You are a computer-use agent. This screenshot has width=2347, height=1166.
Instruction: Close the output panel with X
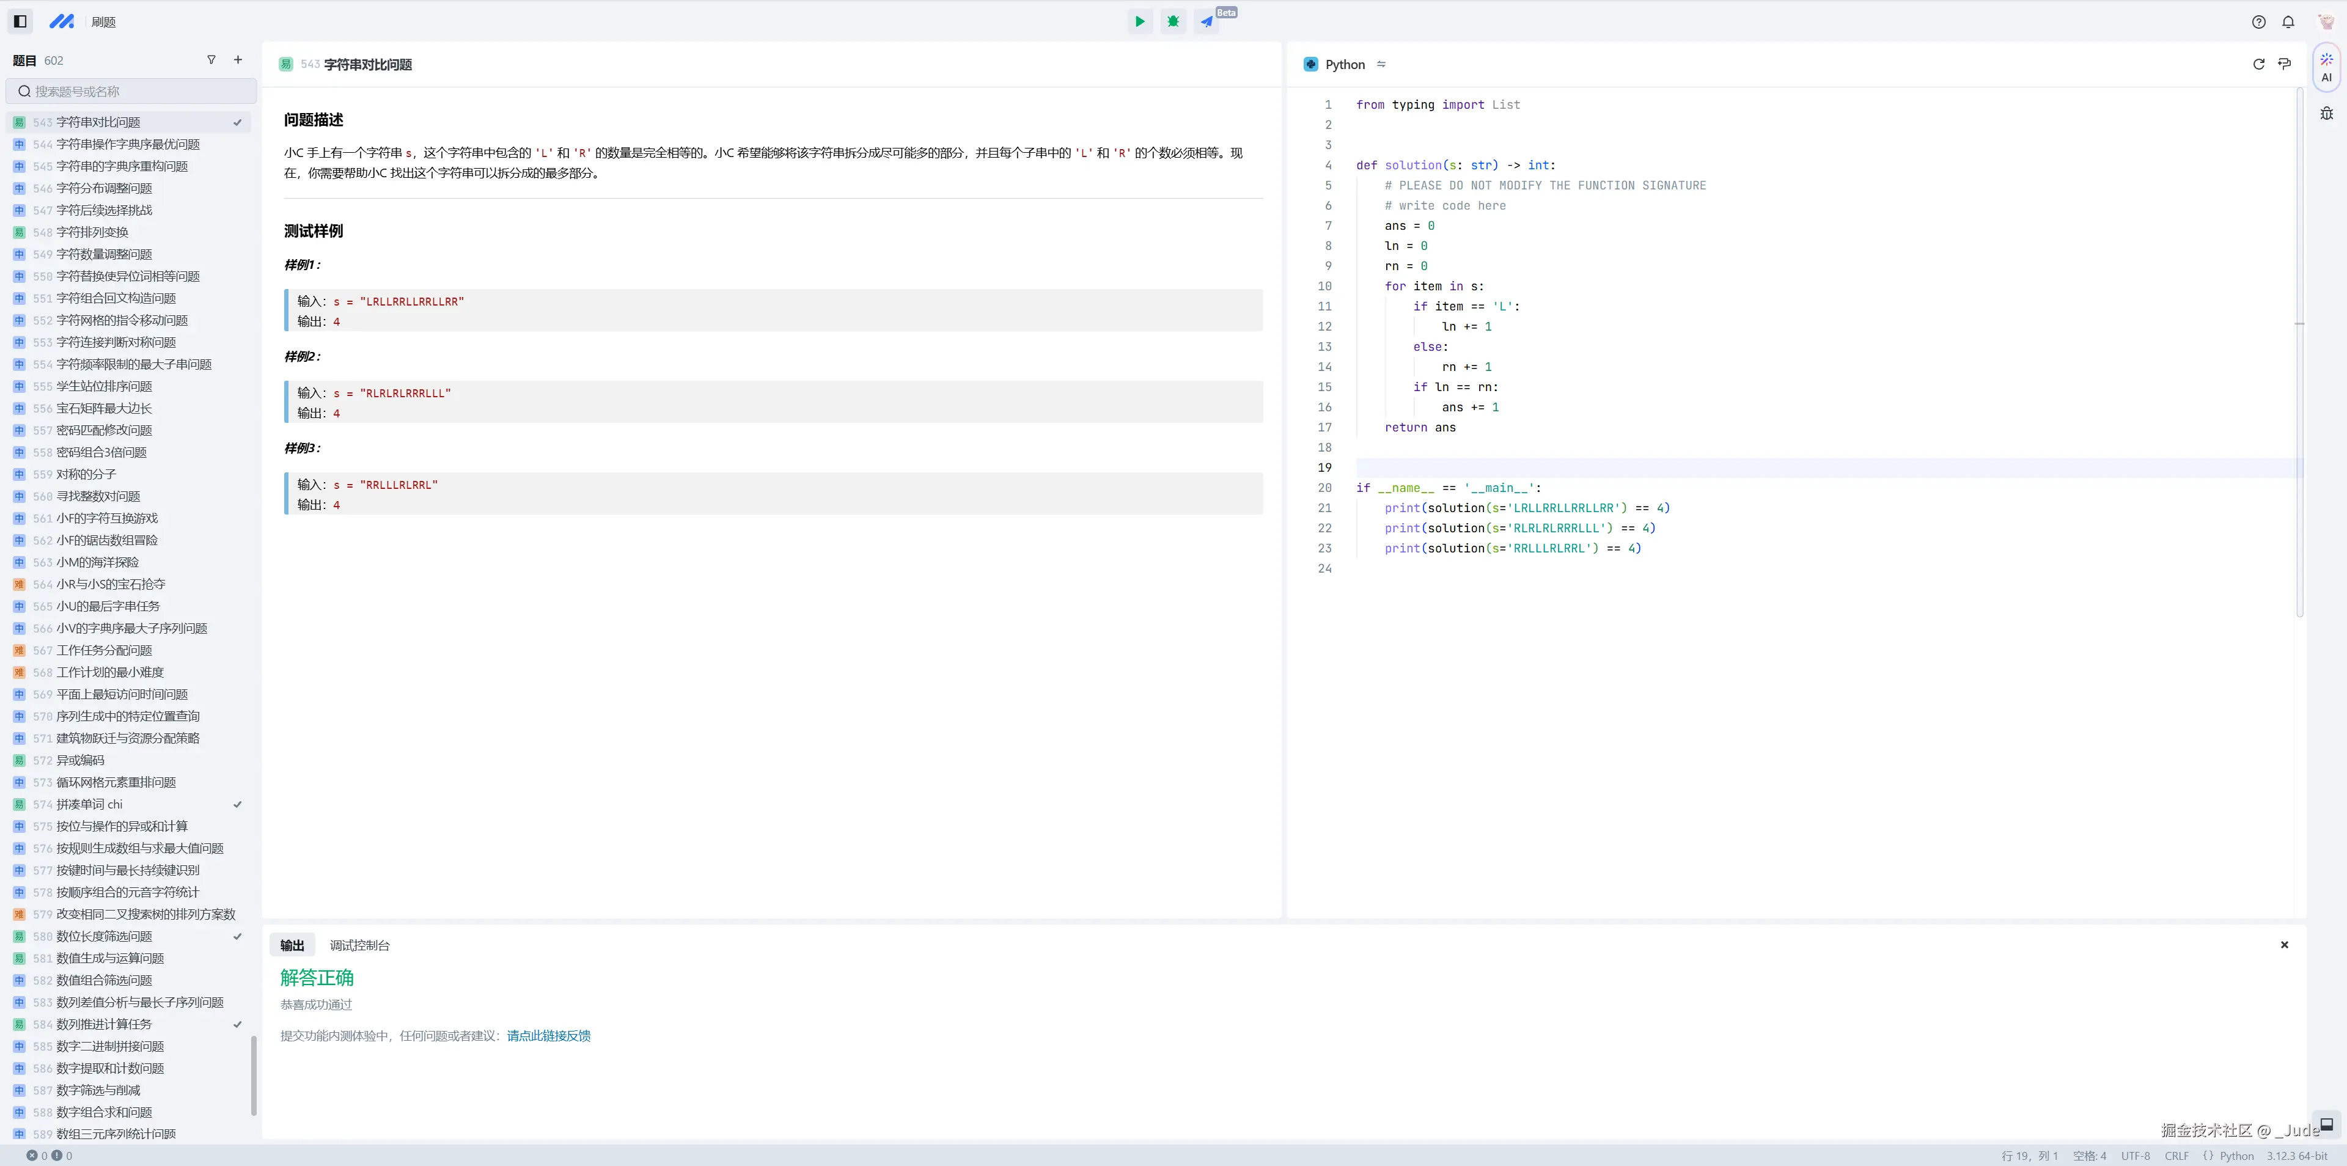point(2284,945)
